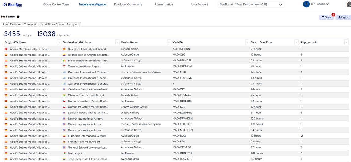
Task: Click the BlueBox Cargo logo
Action: (13, 4)
